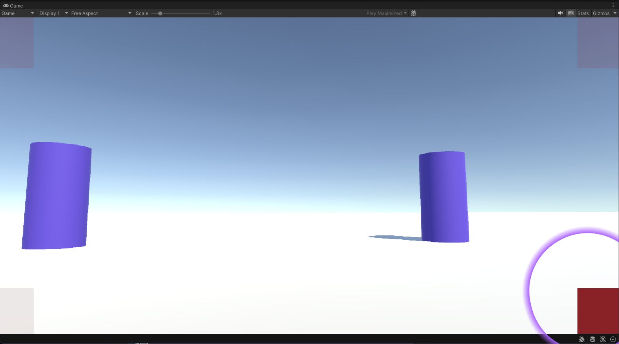Open the Free Aspect resolution dropdown
619x344 pixels.
(x=101, y=13)
